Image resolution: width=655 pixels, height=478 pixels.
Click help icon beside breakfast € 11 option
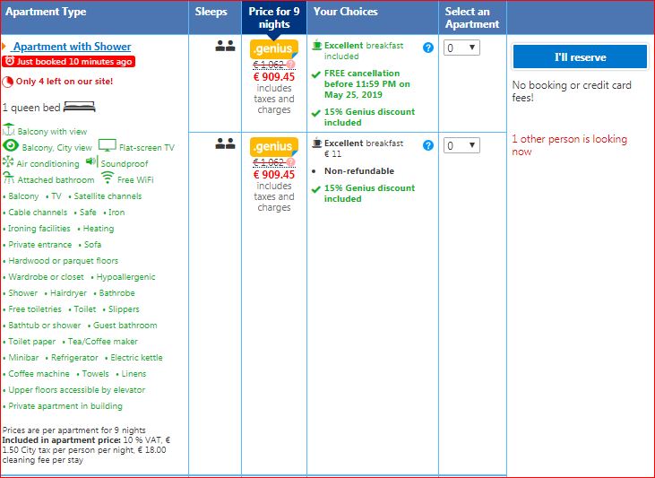428,144
